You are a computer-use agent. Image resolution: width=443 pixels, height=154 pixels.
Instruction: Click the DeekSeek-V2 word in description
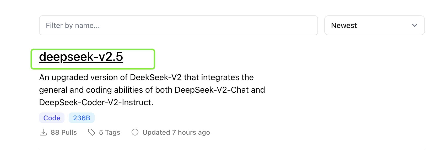pyautogui.click(x=156, y=77)
